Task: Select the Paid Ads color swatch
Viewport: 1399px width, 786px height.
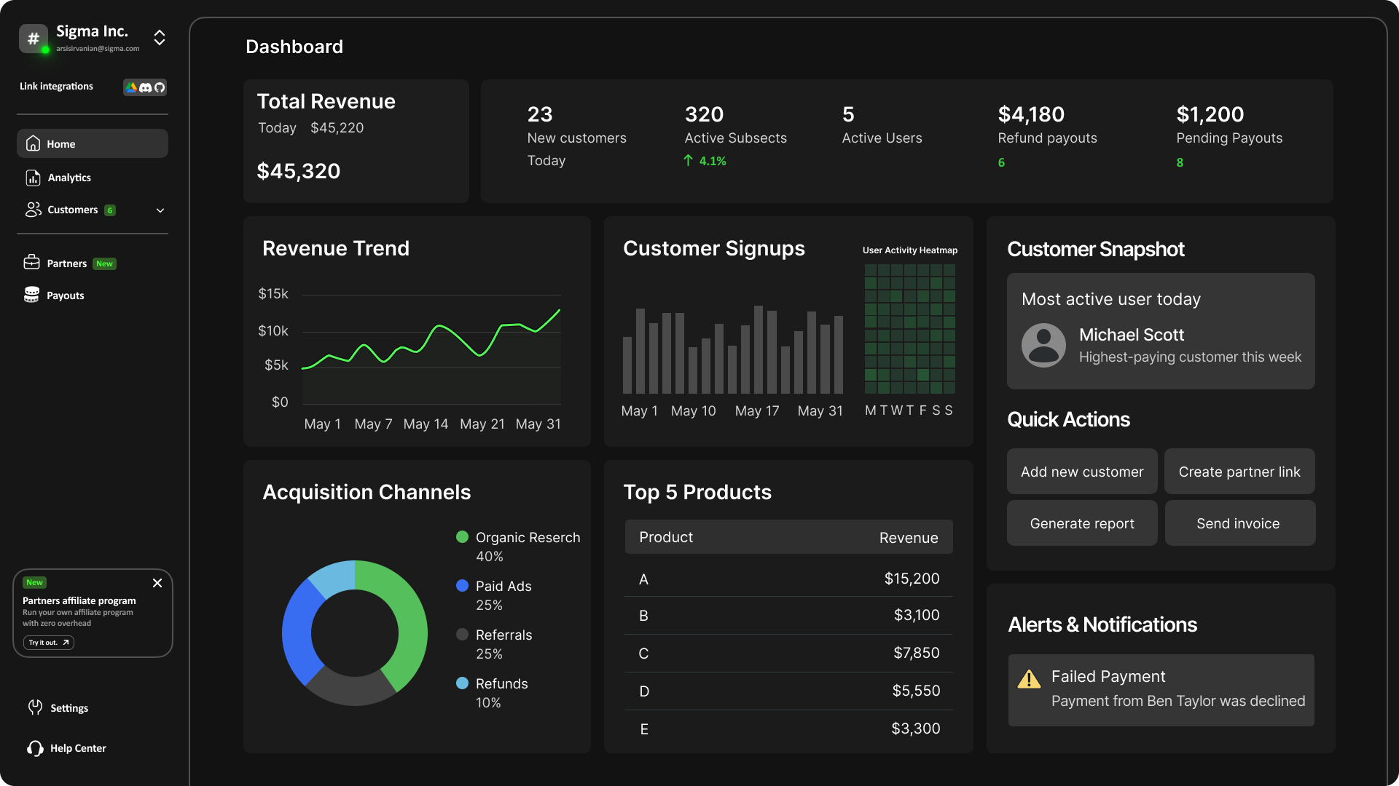Action: [x=463, y=586]
